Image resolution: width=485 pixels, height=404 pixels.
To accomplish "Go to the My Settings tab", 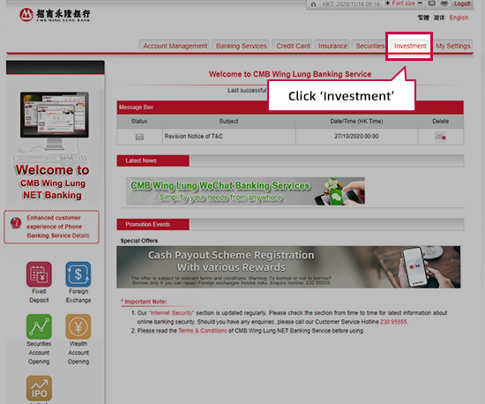I will [x=453, y=46].
